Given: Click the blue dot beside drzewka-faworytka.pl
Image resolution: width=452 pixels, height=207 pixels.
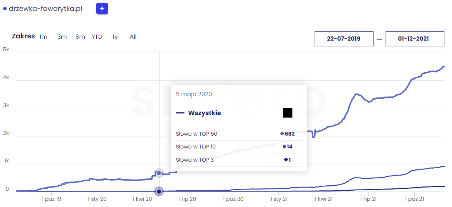Looking at the screenshot, I should click(5, 9).
